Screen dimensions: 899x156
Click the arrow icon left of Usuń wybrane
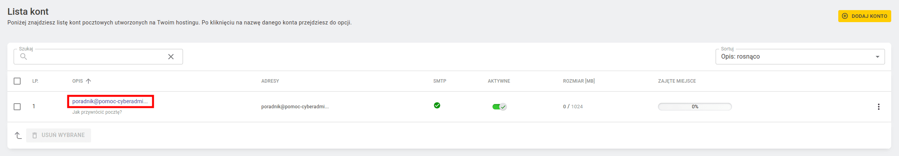tap(18, 135)
